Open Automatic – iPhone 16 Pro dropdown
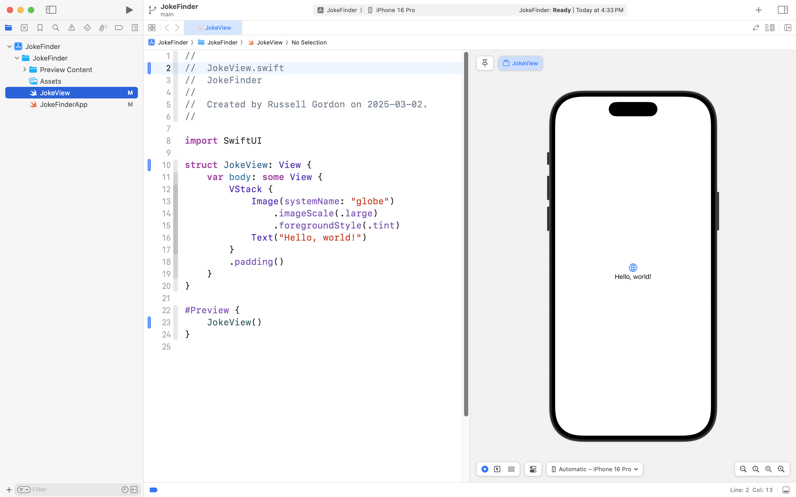This screenshot has height=497, width=796. pyautogui.click(x=595, y=469)
